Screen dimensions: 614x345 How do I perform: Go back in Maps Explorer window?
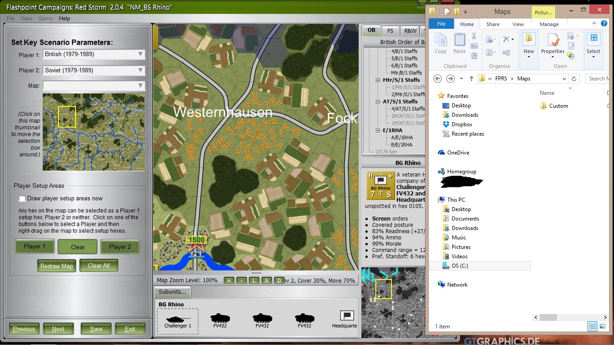pos(437,79)
